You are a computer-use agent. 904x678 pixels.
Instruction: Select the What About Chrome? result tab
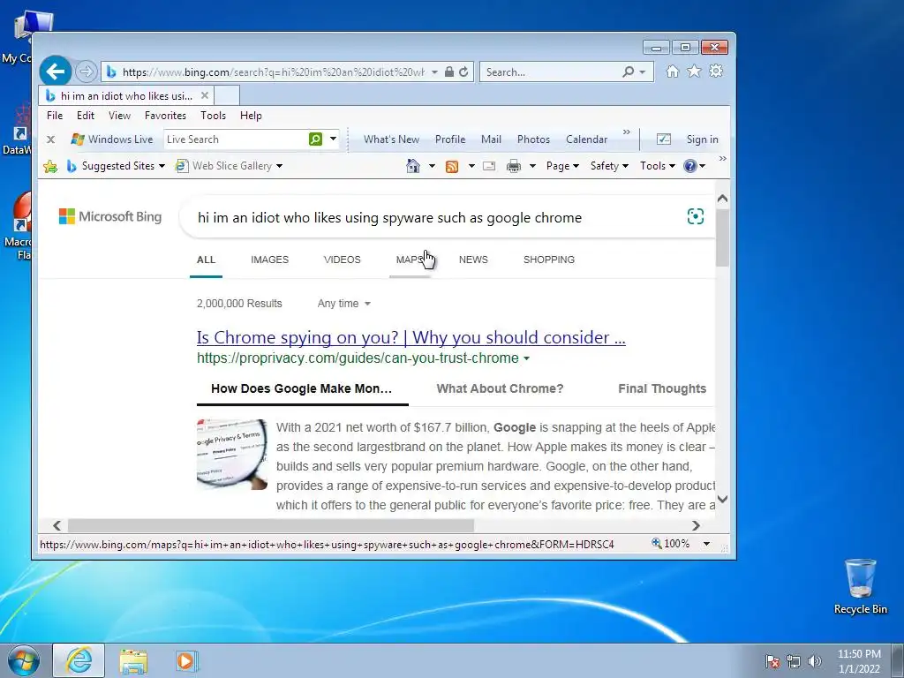500,388
